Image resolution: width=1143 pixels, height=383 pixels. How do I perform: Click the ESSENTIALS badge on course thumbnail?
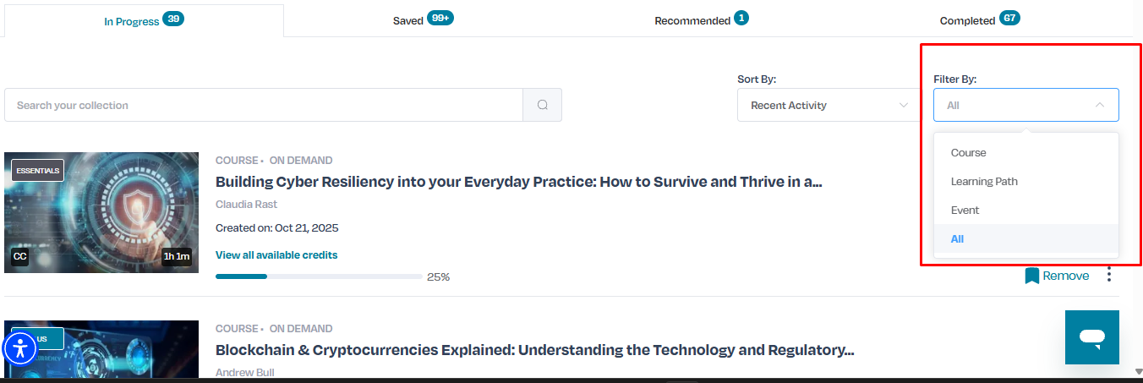tap(37, 170)
